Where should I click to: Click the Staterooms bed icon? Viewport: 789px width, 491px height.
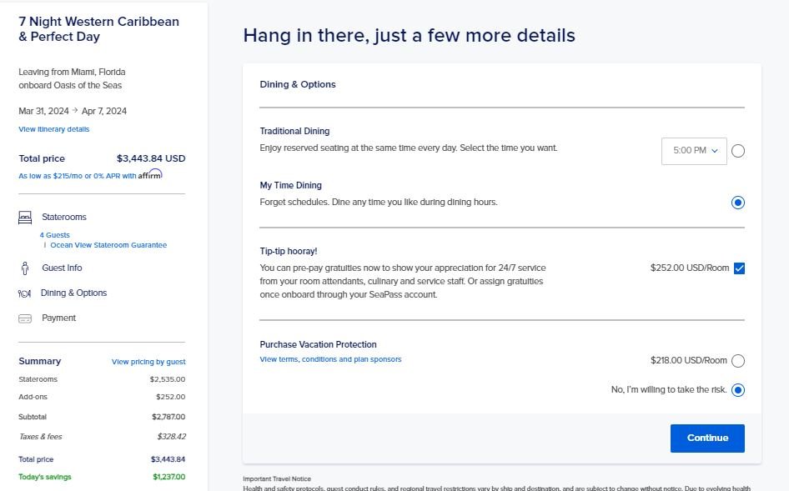25,218
